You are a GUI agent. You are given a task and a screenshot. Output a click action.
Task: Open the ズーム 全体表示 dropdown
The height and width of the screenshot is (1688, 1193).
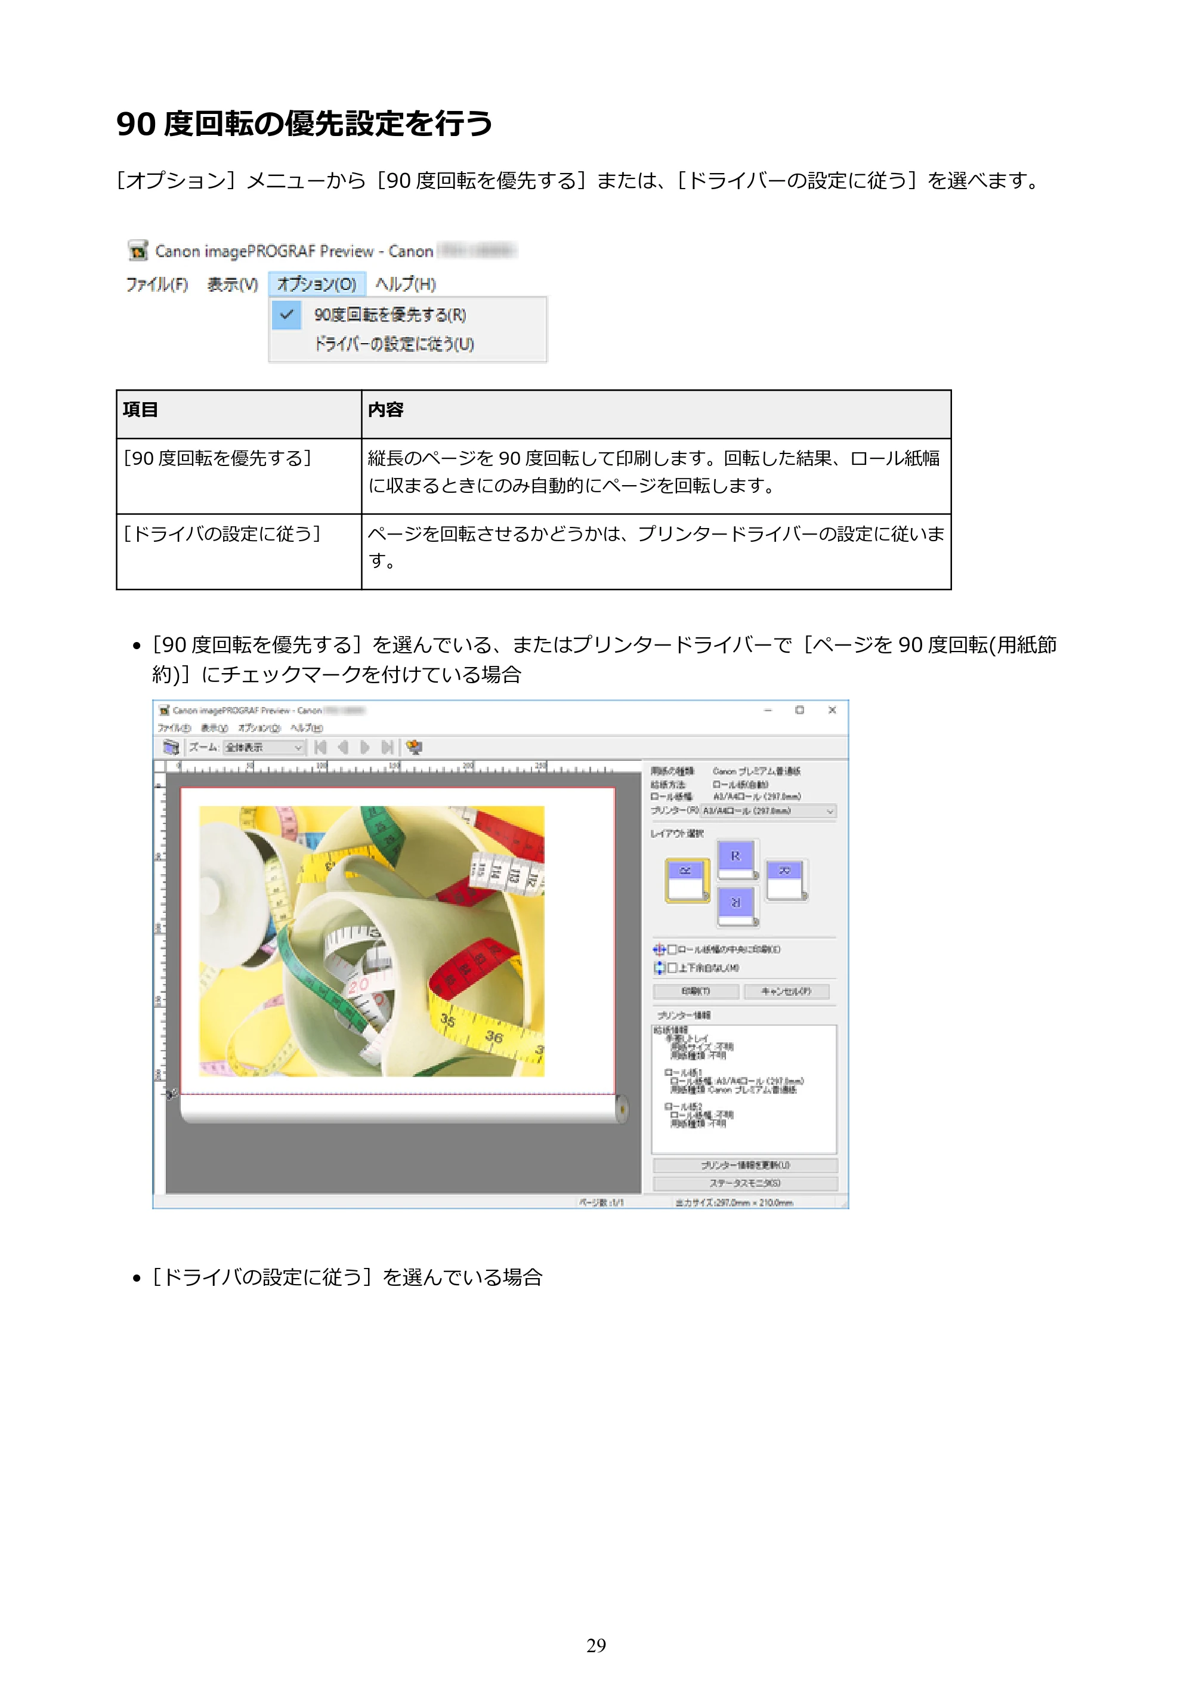[x=264, y=747]
